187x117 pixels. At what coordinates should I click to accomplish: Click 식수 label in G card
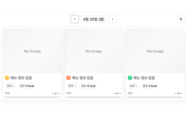point(7,93)
